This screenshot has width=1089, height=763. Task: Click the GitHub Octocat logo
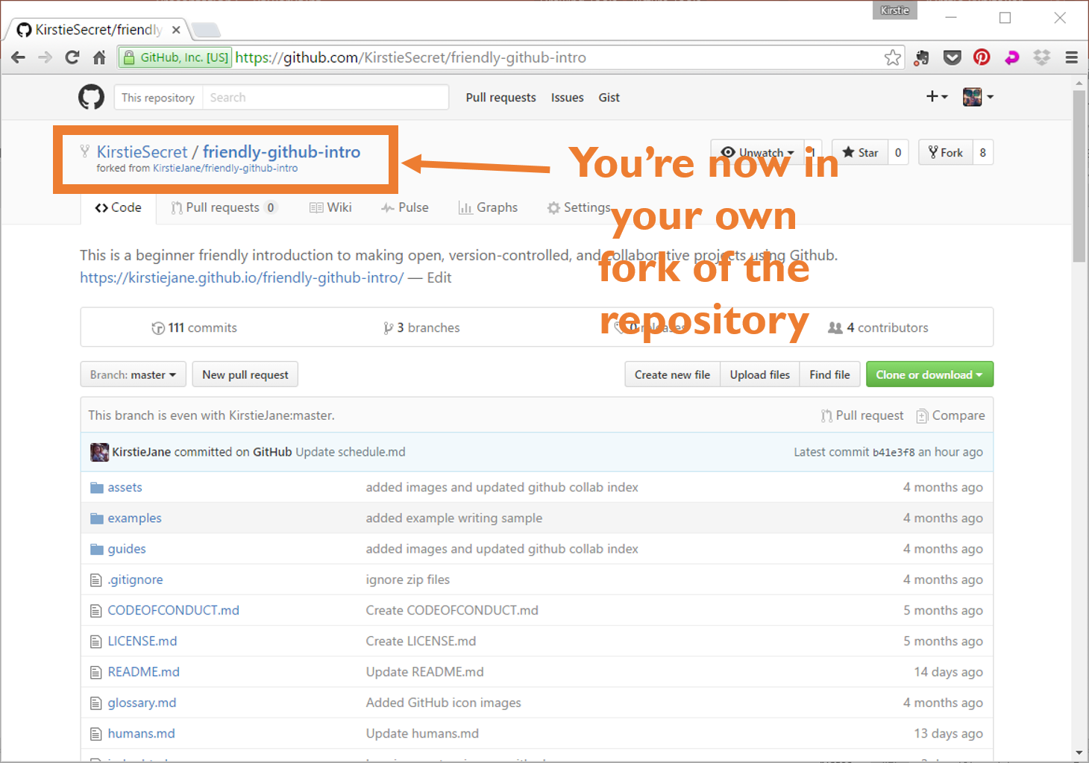[91, 97]
